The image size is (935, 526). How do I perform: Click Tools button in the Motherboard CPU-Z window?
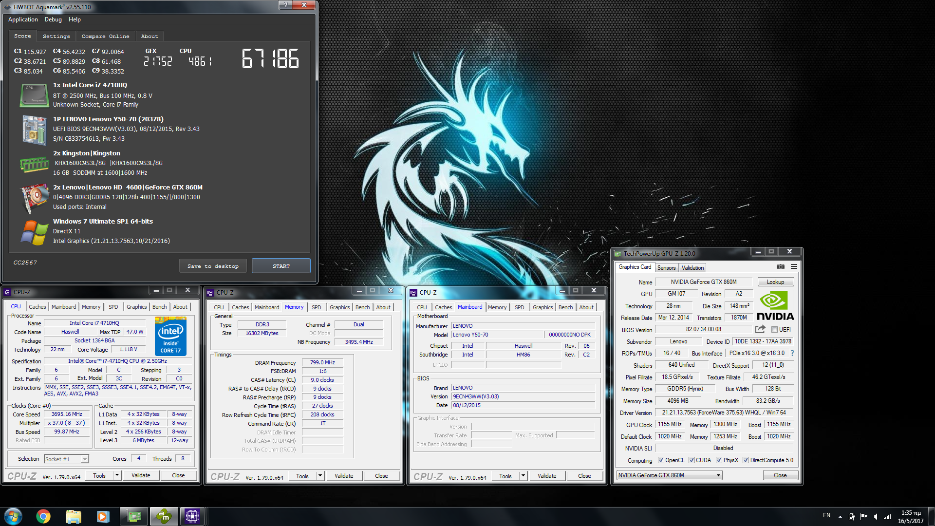click(505, 476)
